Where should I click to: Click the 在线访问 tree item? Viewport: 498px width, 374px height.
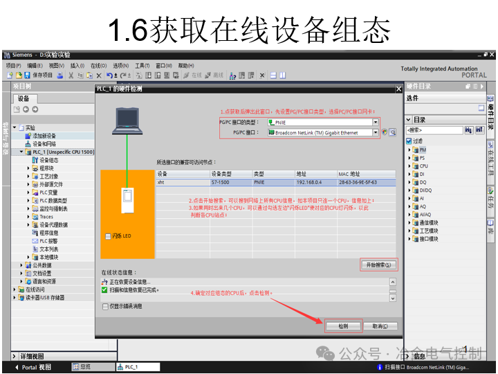[x=35, y=290]
